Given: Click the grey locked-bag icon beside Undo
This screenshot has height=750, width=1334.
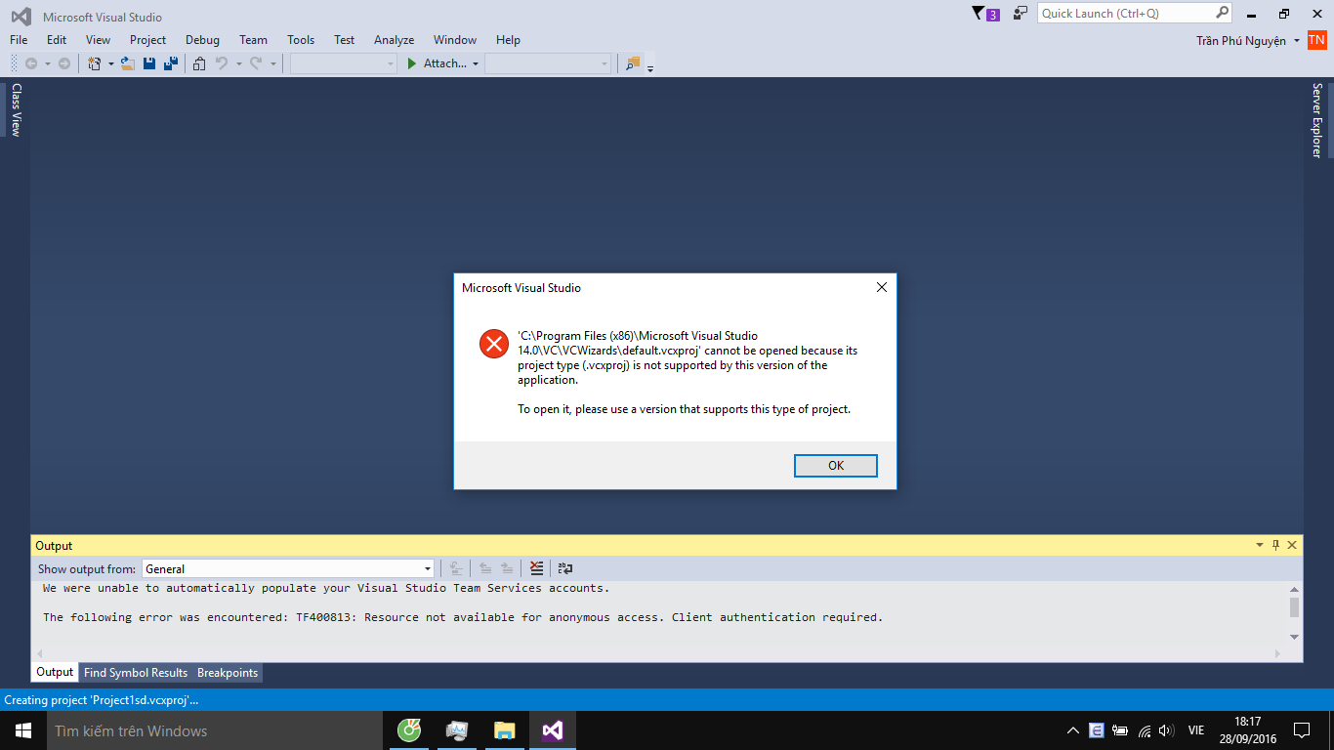Looking at the screenshot, I should [199, 63].
